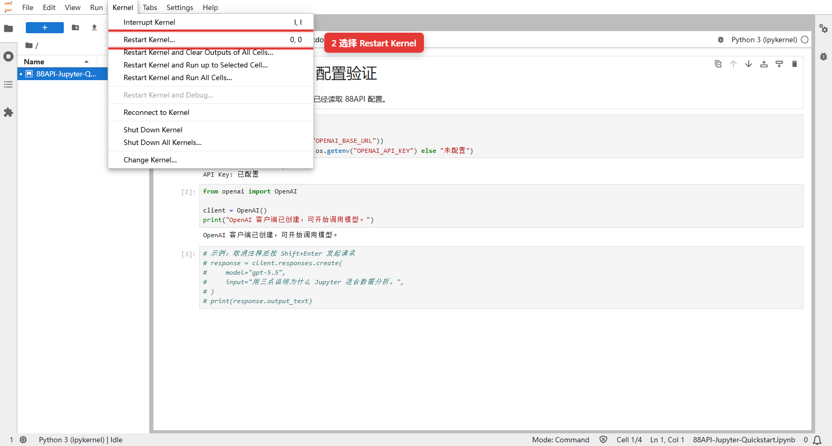This screenshot has width=832, height=446.
Task: Choose Shut Down All Kernels...
Action: [211, 142]
